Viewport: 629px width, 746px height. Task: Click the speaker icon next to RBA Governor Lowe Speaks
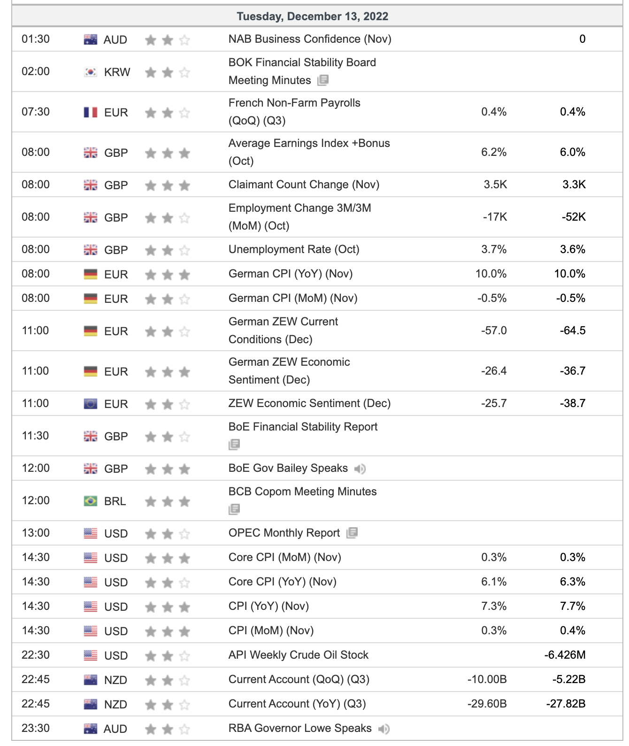click(x=384, y=729)
